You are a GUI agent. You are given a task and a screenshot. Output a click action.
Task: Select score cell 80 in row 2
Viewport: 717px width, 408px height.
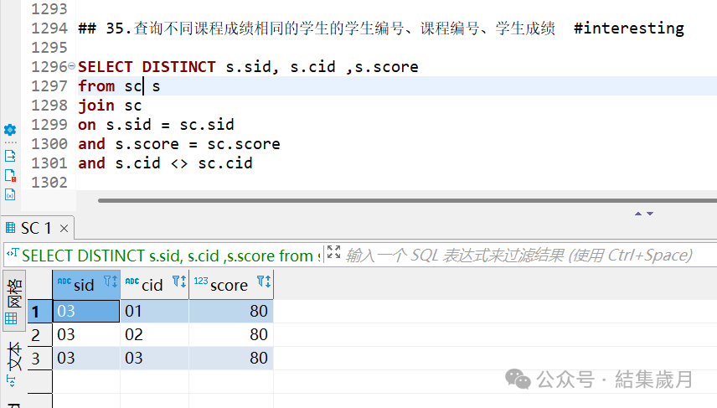[231, 335]
